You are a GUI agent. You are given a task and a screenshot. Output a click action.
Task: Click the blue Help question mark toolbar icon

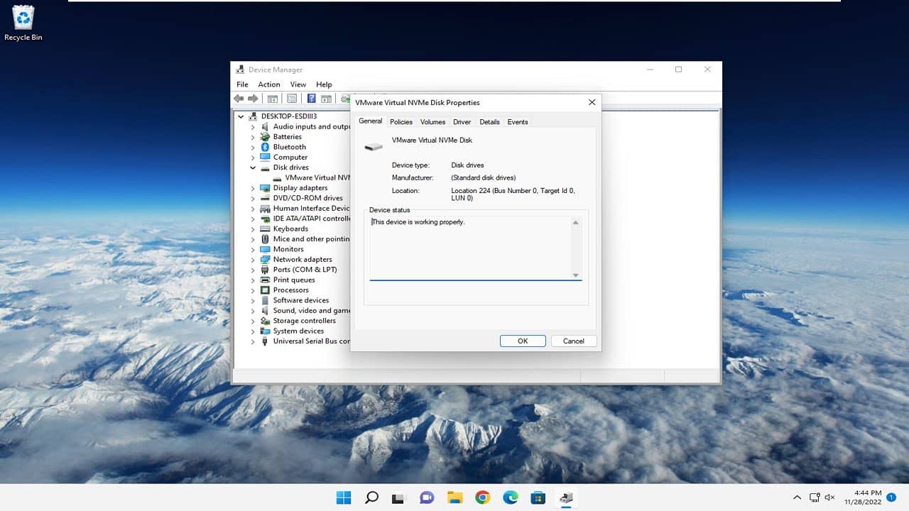pyautogui.click(x=311, y=99)
